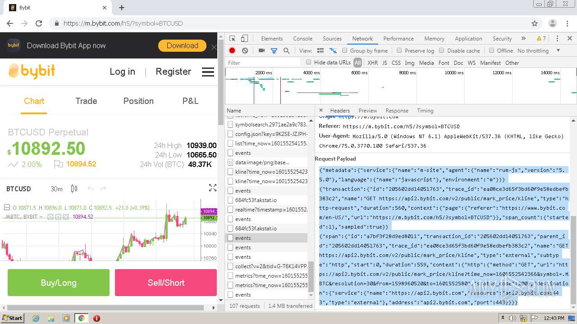The width and height of the screenshot is (577, 324).
Task: Open the Chrome profile avatar icon
Action: pos(552,23)
